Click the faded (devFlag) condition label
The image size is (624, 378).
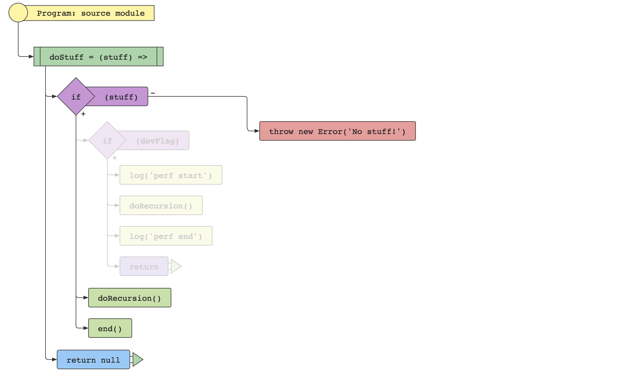click(x=158, y=141)
